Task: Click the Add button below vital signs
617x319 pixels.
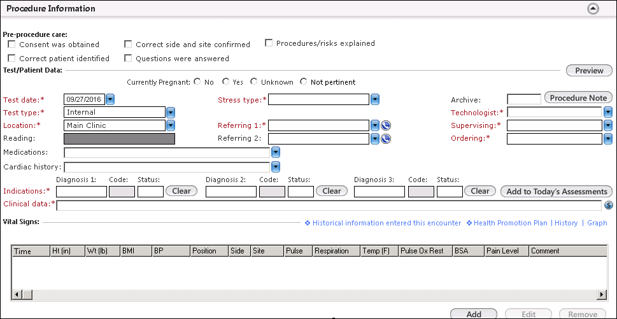Action: coord(474,314)
